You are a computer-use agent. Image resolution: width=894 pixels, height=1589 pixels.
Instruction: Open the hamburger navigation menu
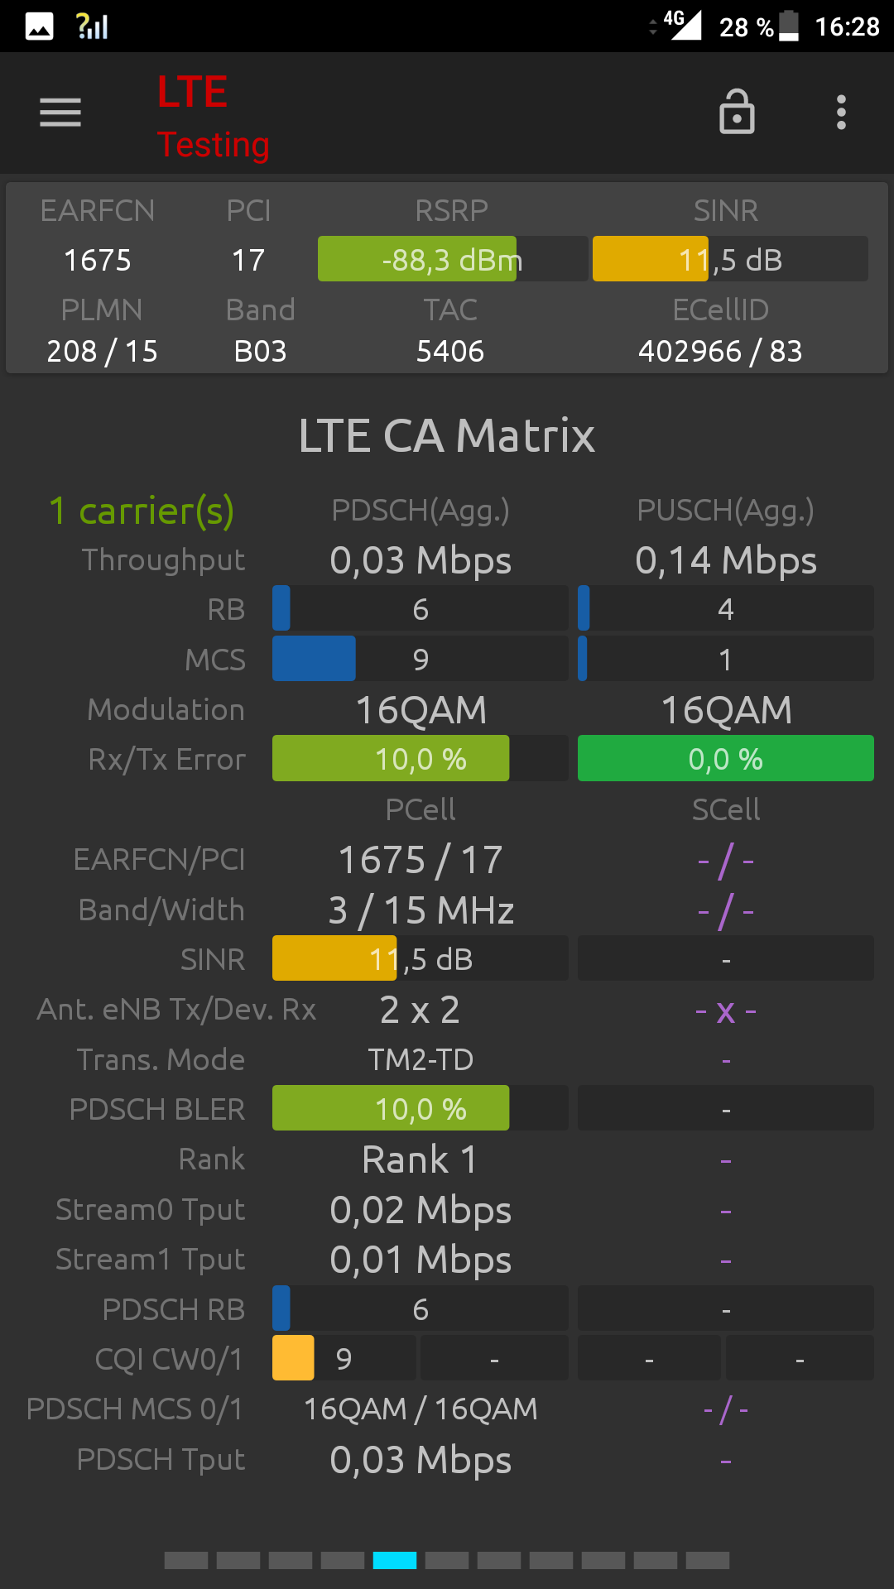point(60,113)
